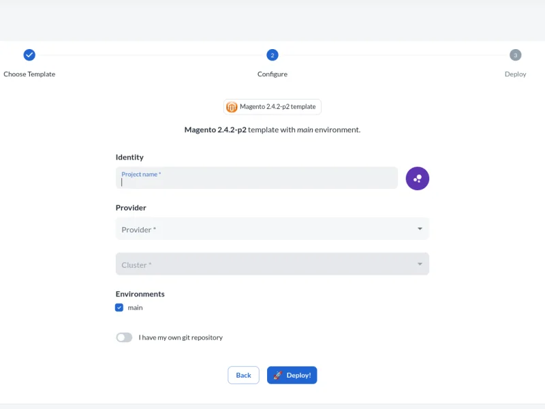Click the Configure step label
The image size is (545, 409).
point(272,74)
